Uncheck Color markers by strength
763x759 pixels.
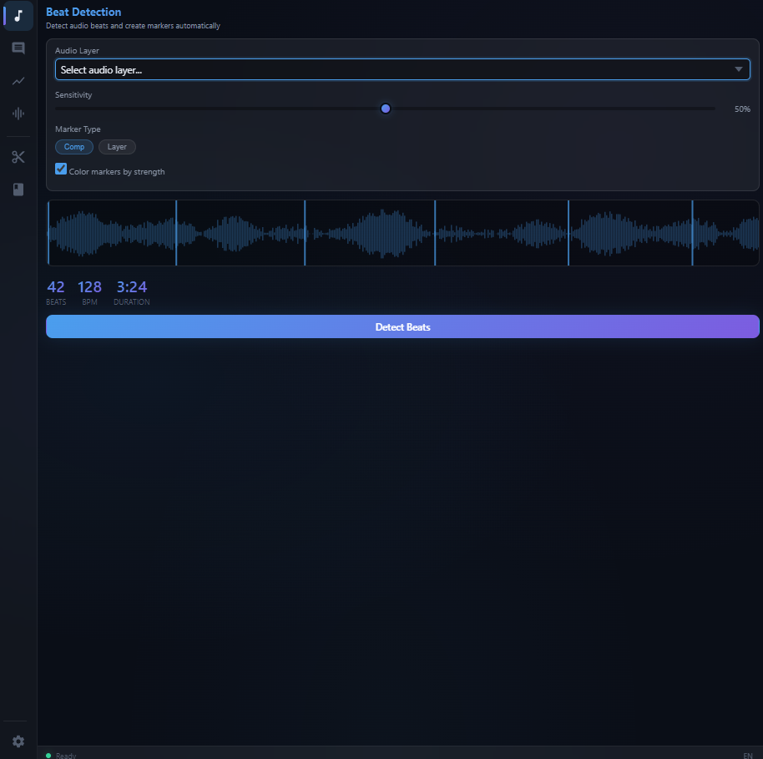tap(61, 169)
